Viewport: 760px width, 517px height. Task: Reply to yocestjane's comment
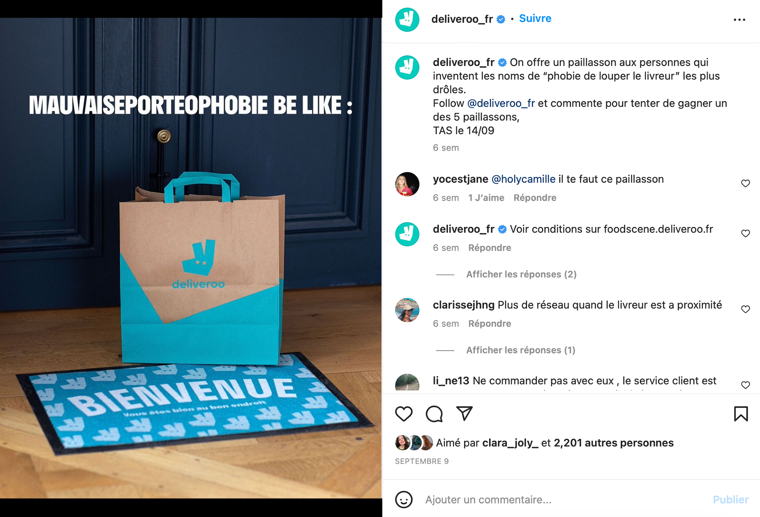coord(535,198)
